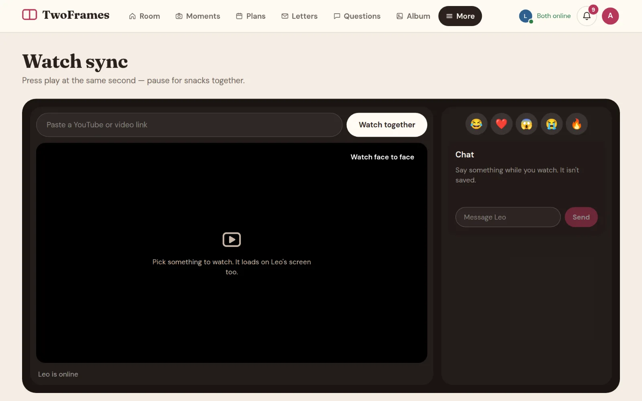This screenshot has width=642, height=401.
Task: Open the Letters page
Action: (299, 16)
